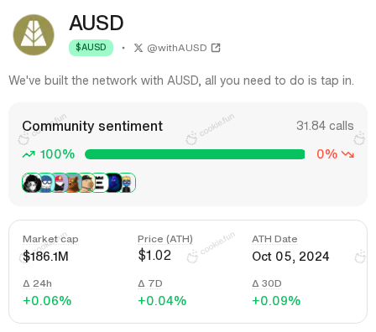This screenshot has width=376, height=332.
Task: Click the AUSD token logo
Action: click(34, 34)
